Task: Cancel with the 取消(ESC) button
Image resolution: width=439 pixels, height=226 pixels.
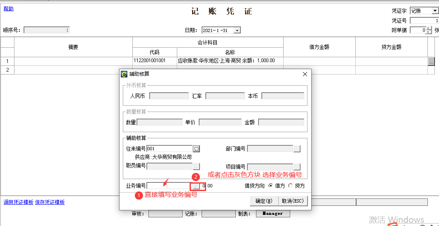Action: 293,201
